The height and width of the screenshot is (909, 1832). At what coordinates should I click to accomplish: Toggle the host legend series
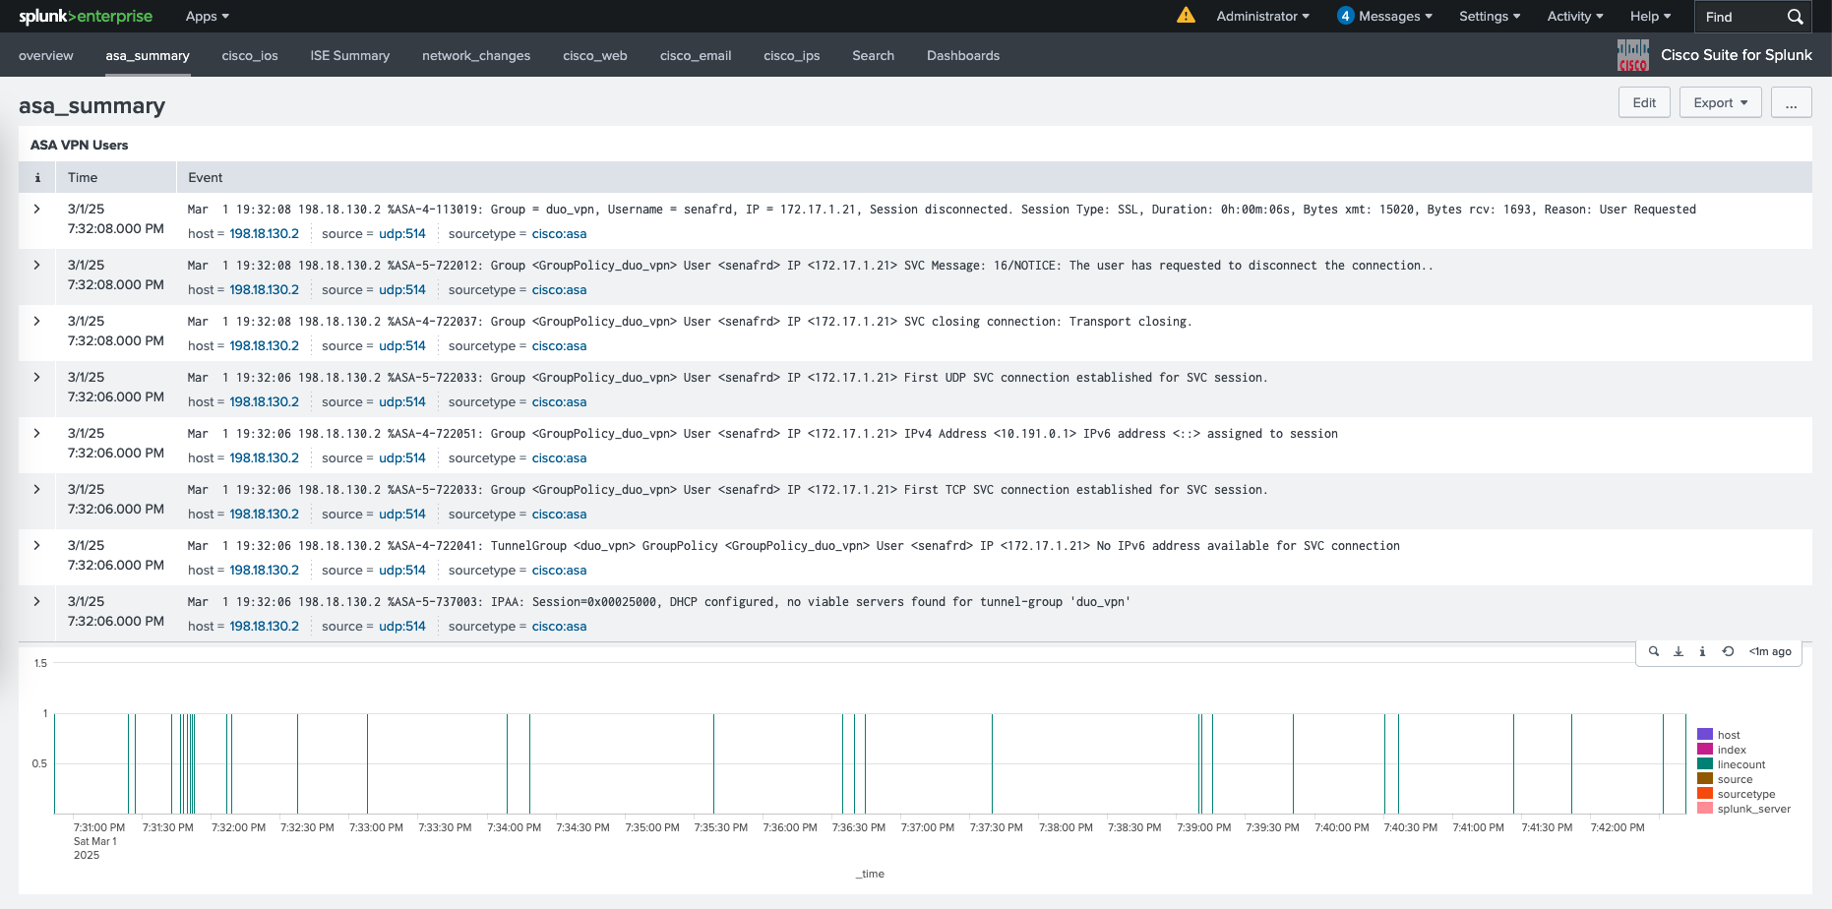1728,735
